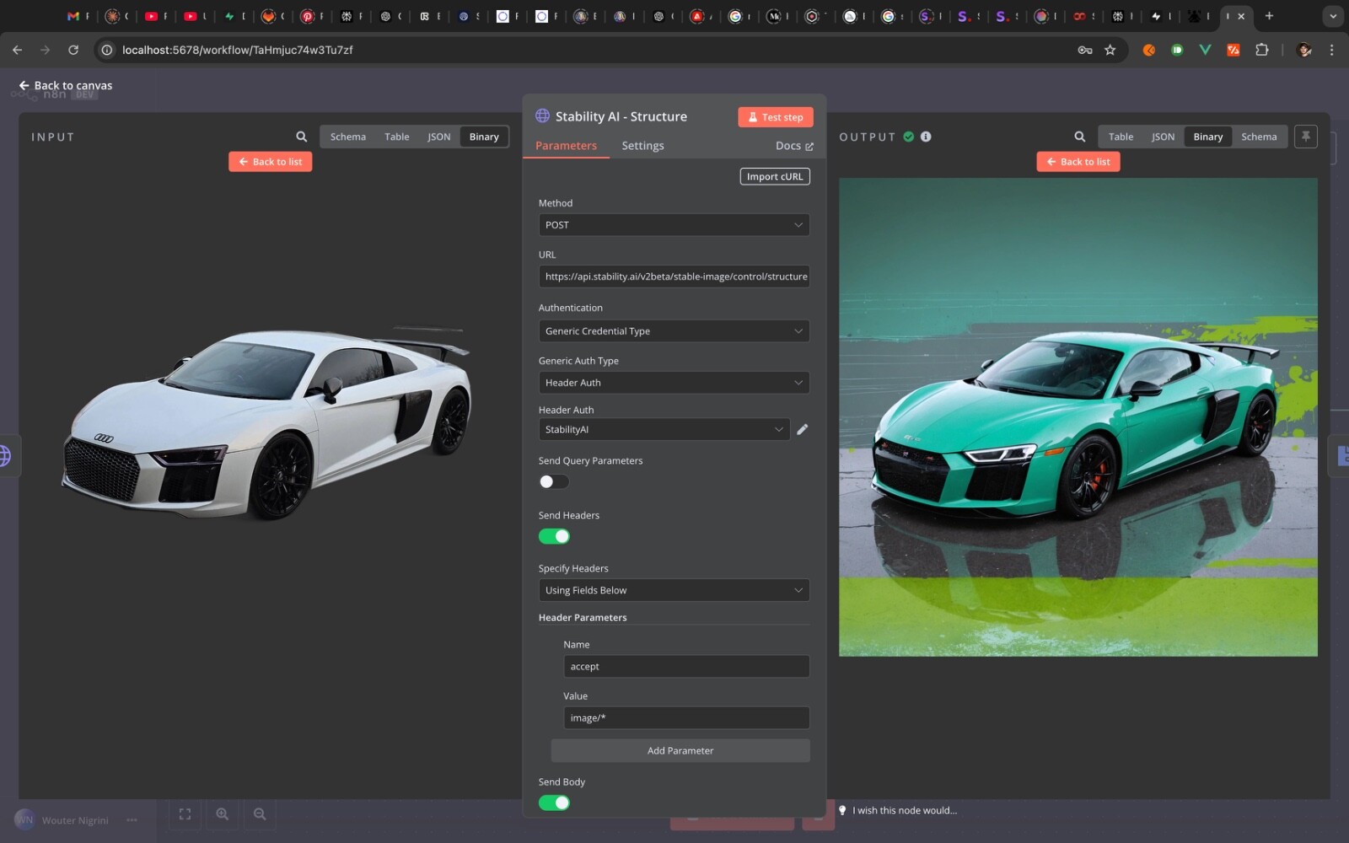Click the Add Parameter button
This screenshot has width=1349, height=843.
pos(680,750)
